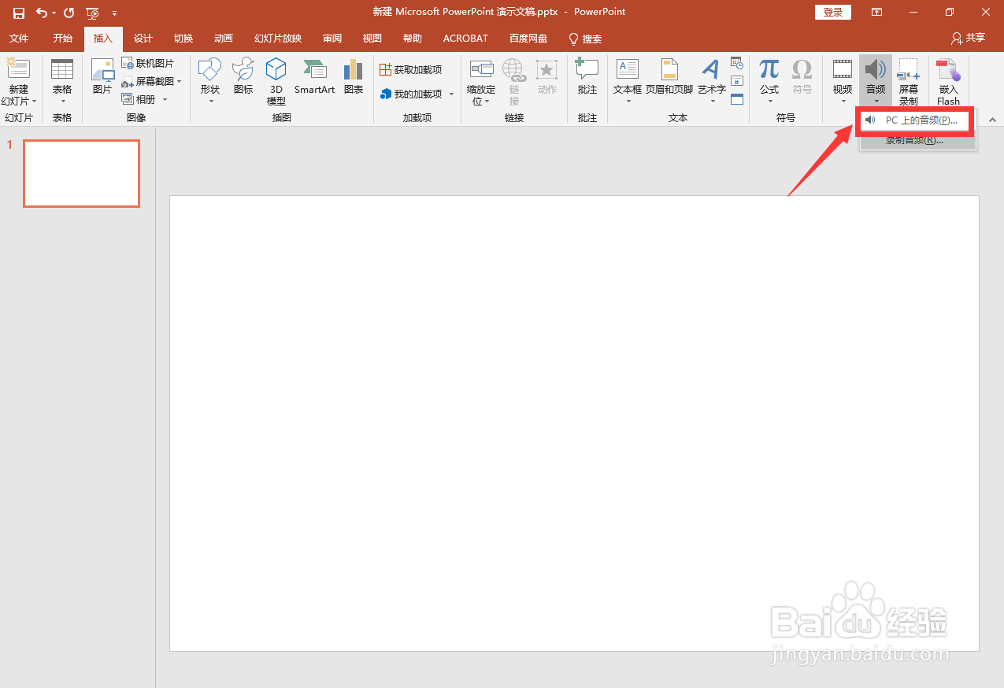Click 获取加载项 (Get Add-ins)
This screenshot has width=1004, height=688.
410,70
